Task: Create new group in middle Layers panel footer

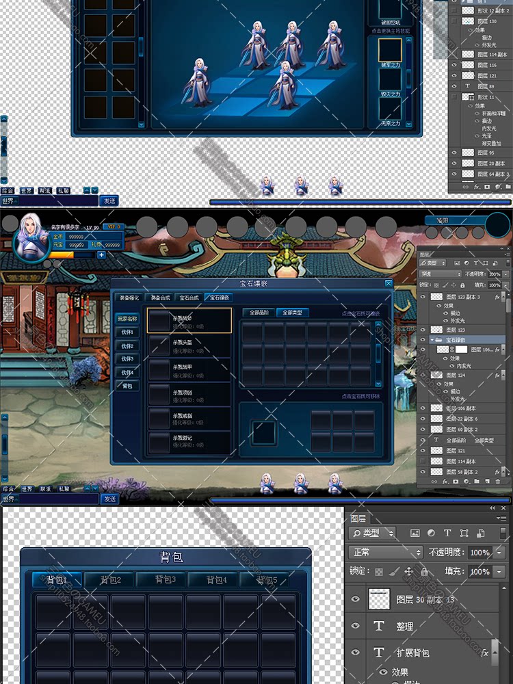Action: point(477,482)
